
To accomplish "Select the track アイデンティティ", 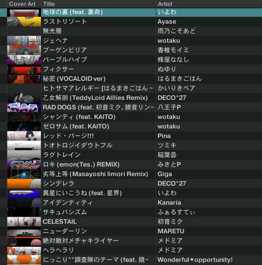I will click(68, 203).
